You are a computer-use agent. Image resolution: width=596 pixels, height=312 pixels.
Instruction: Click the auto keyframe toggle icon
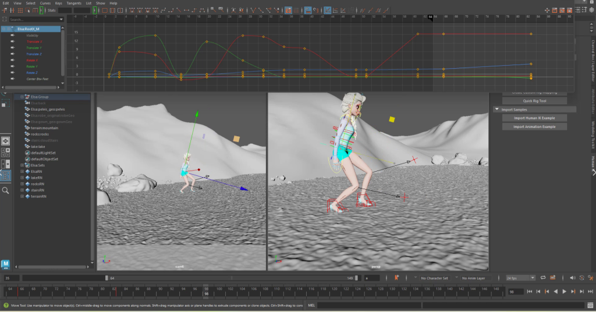pos(581,278)
